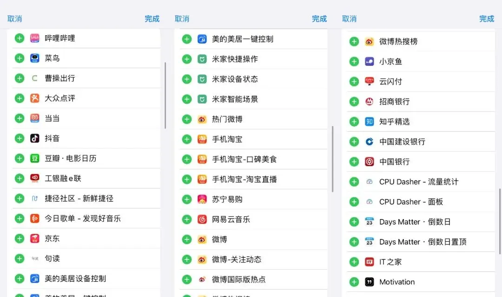The image size is (502, 297).
Task: Tap the 招商银行 app icon
Action: 370,102
